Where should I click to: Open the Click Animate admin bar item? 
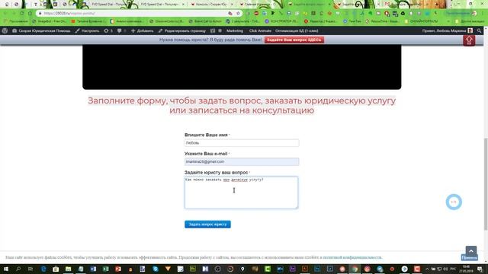point(260,30)
